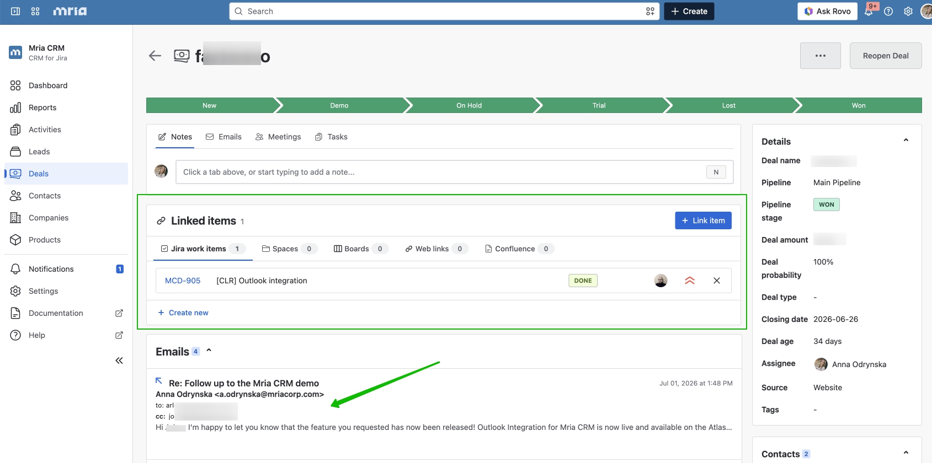Select the Trial pipeline stage
This screenshot has height=463, width=932.
click(x=599, y=105)
